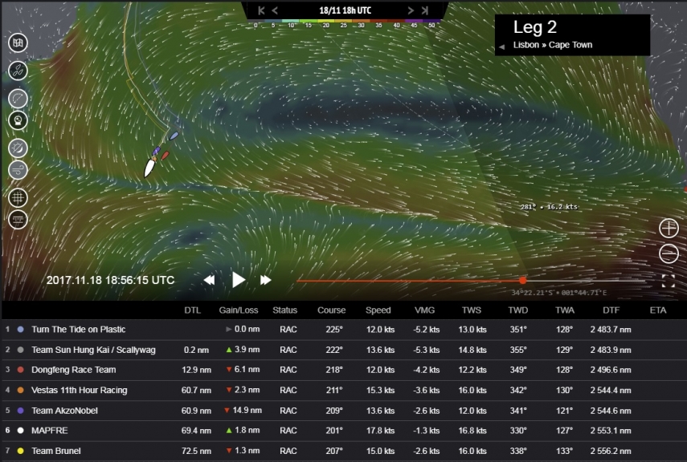The image size is (687, 462).
Task: Click MAPFRE's 17.8 kts speed value
Action: click(x=380, y=431)
